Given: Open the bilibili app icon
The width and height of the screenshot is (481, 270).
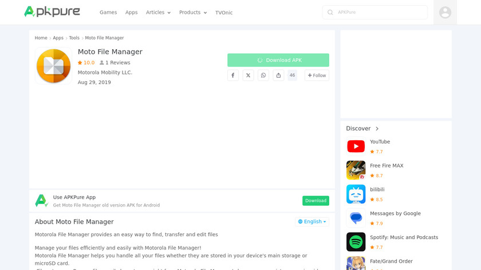Looking at the screenshot, I should tap(356, 194).
